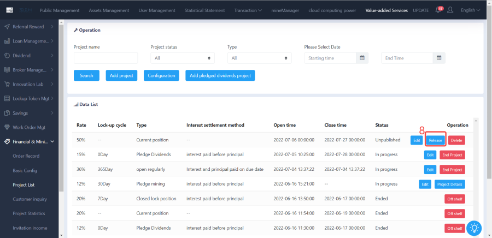Open the user profile icon
The image size is (492, 238).
click(450, 10)
